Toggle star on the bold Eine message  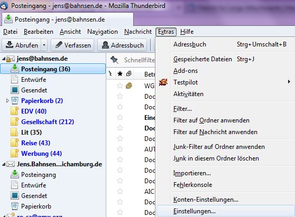pyautogui.click(x=120, y=117)
